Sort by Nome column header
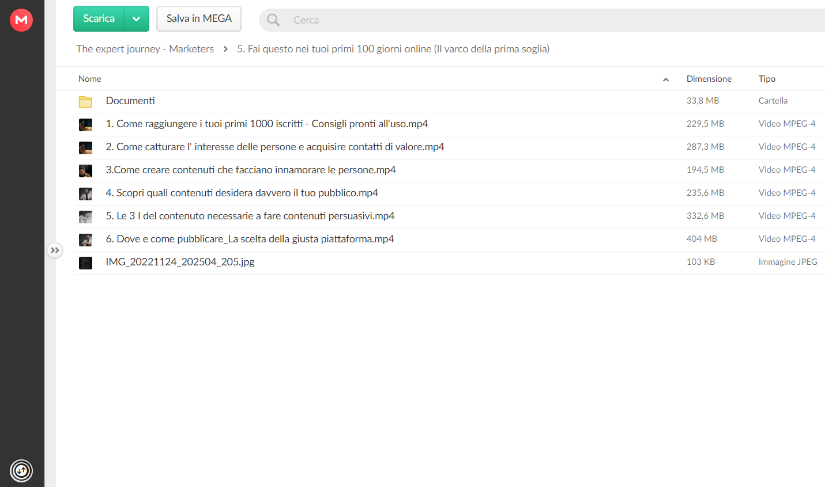 90,79
